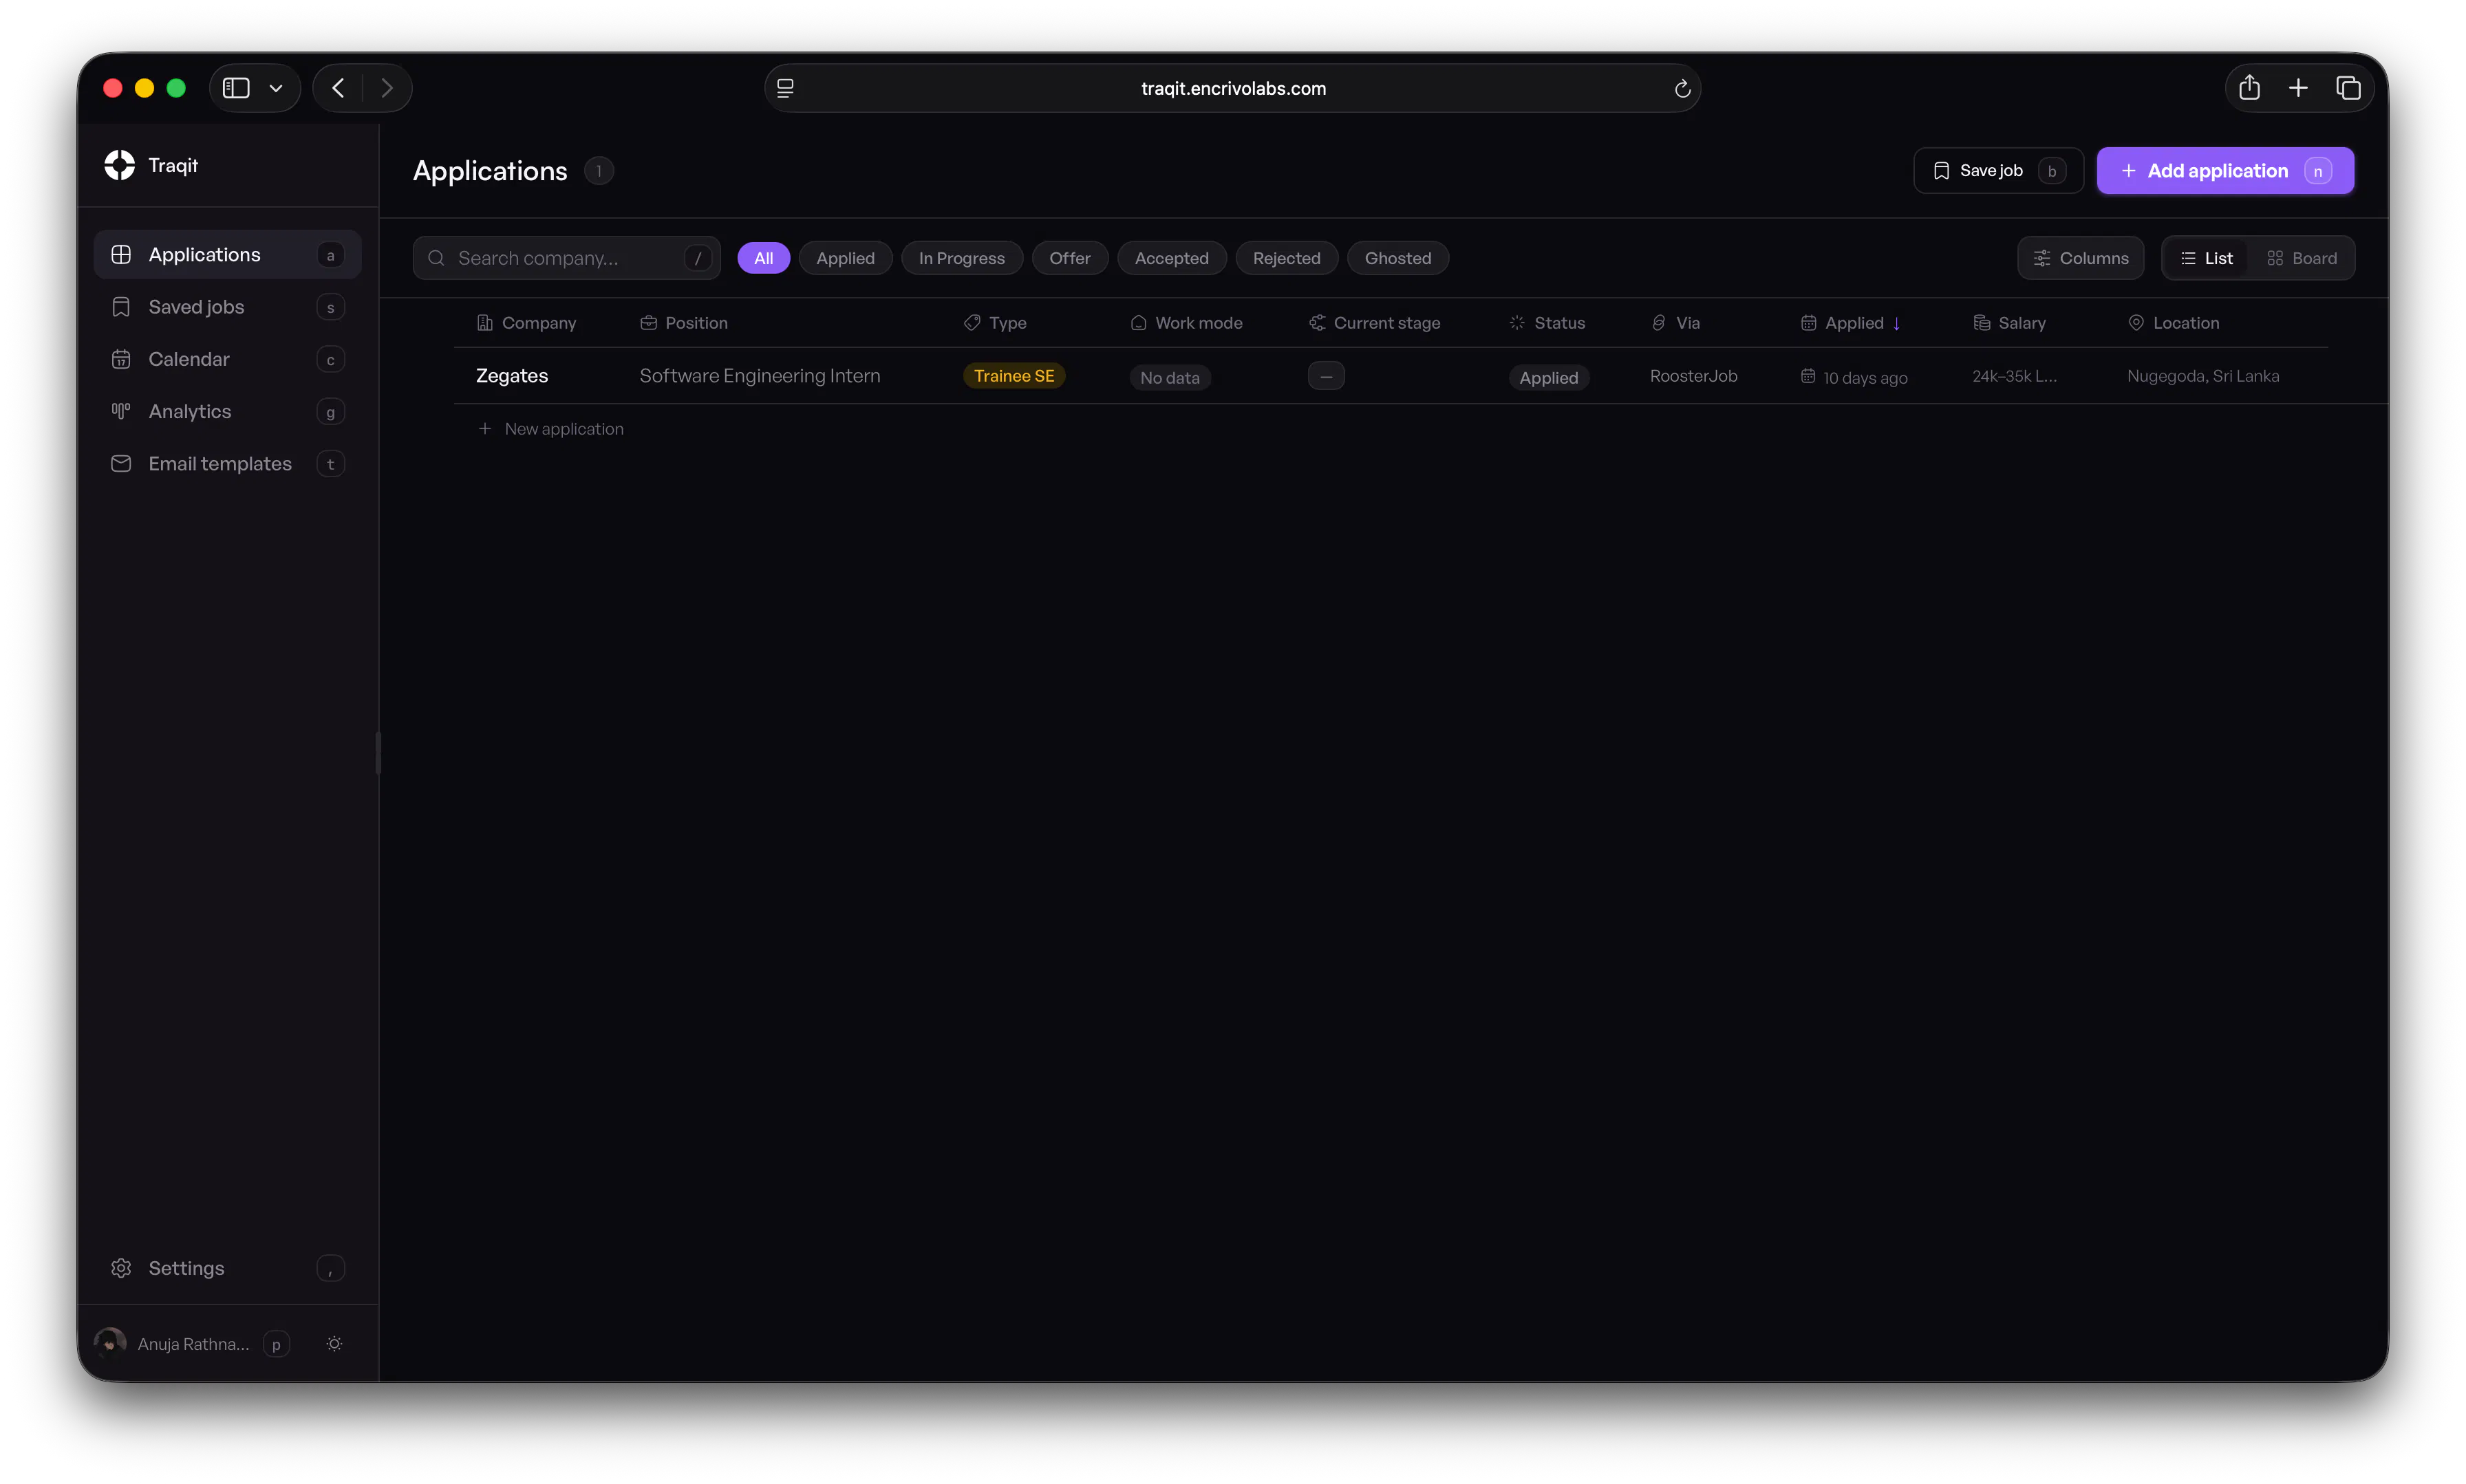Viewport: 2466px width, 1484px height.
Task: Open the Anuja Rathna profile menu
Action: [x=192, y=1344]
